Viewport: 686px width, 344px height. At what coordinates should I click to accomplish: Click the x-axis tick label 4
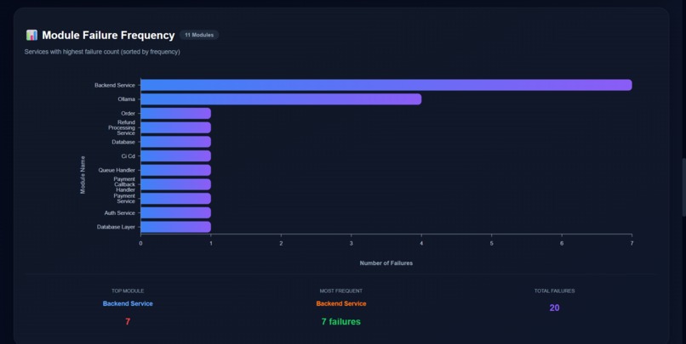pos(421,243)
